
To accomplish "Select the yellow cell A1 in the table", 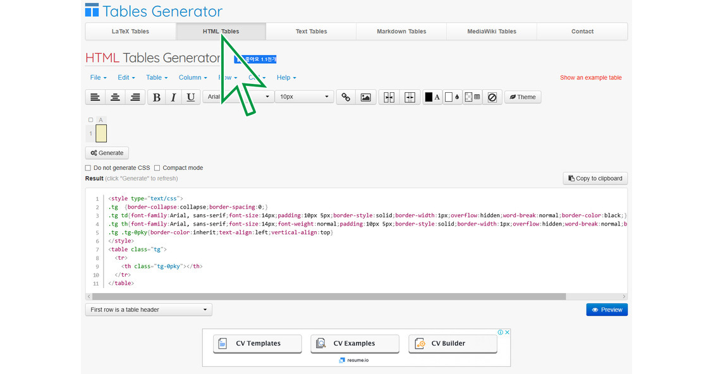I will (x=101, y=133).
